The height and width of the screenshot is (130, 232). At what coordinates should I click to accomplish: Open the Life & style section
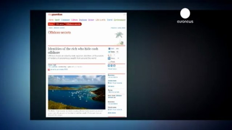point(101,20)
